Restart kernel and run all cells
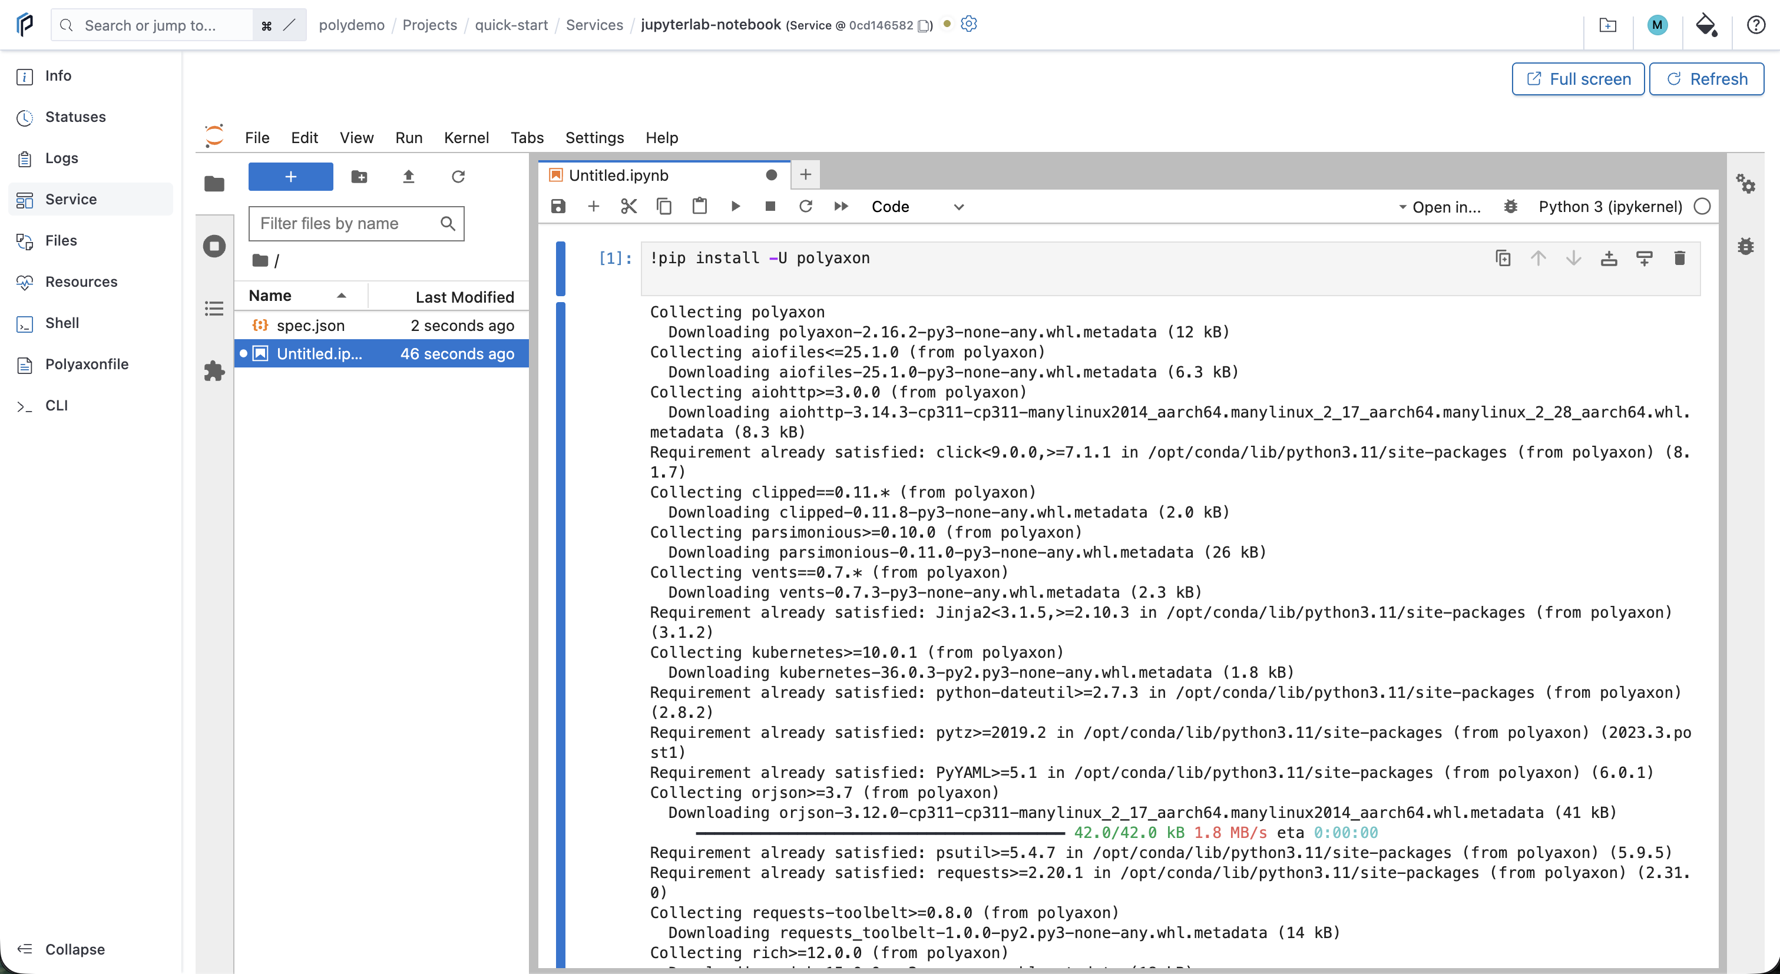This screenshot has width=1780, height=974. pos(841,206)
